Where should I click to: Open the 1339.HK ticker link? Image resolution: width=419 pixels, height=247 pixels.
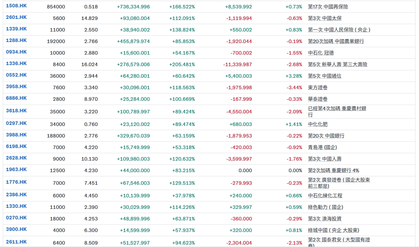click(x=16, y=29)
